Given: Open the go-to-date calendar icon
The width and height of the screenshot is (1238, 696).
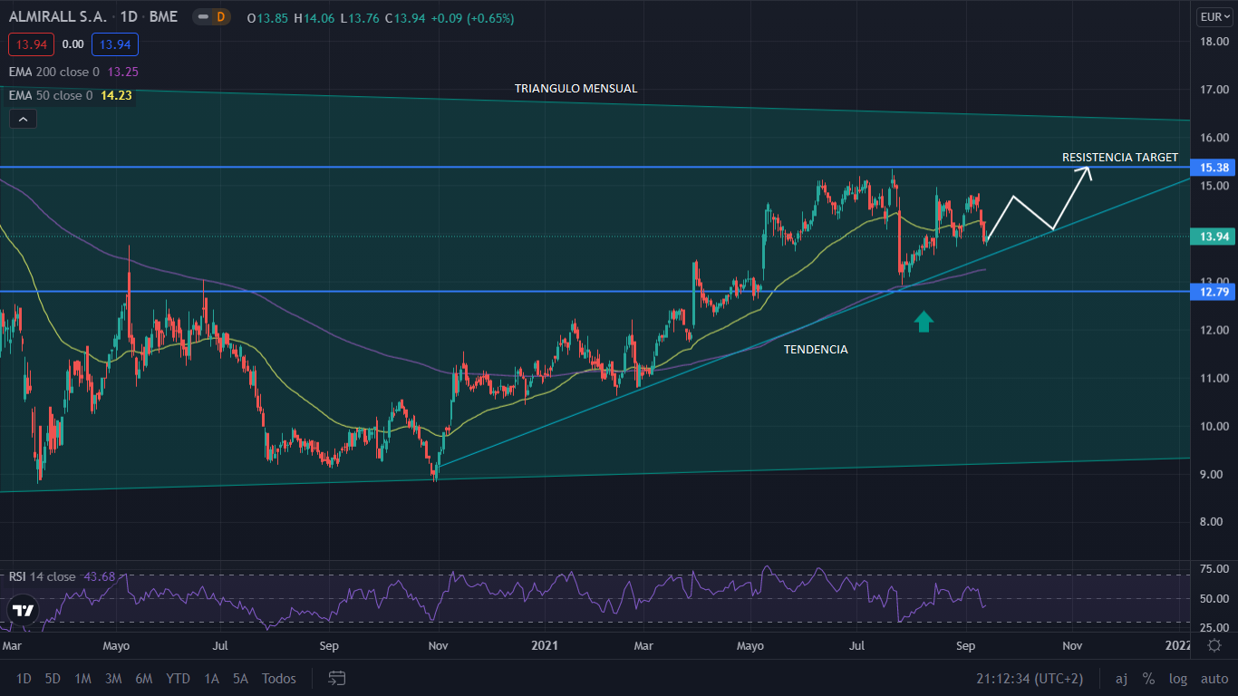Looking at the screenshot, I should click(x=337, y=678).
